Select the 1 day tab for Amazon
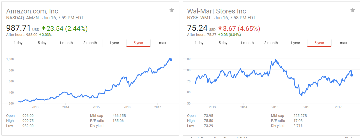 click(x=18, y=43)
